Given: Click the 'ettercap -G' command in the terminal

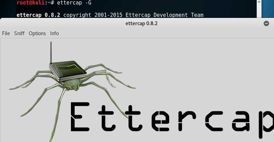Looking at the screenshot, I should (74, 3).
